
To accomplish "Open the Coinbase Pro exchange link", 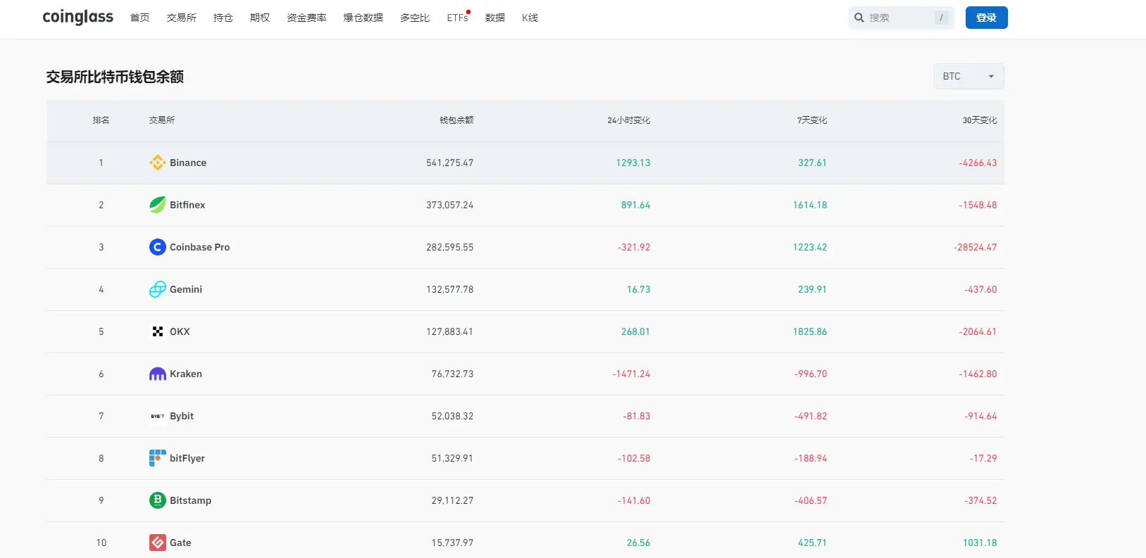I will click(200, 247).
